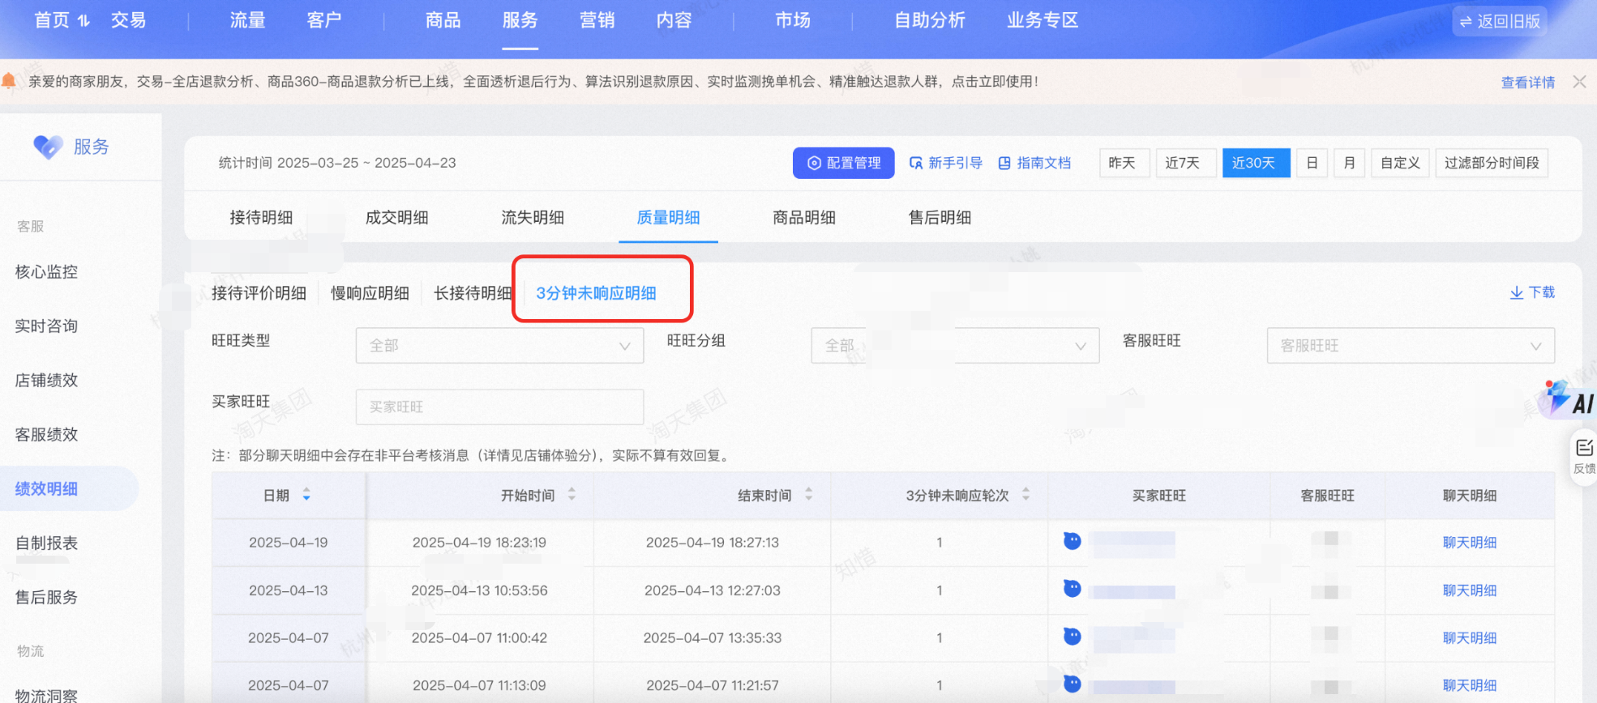This screenshot has height=703, width=1597.
Task: Switch to the 成交明细 tab
Action: (x=396, y=217)
